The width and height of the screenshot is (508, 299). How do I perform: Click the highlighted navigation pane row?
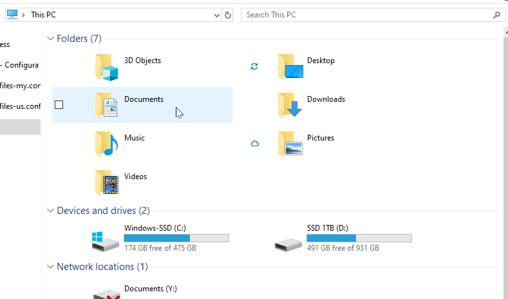20,127
